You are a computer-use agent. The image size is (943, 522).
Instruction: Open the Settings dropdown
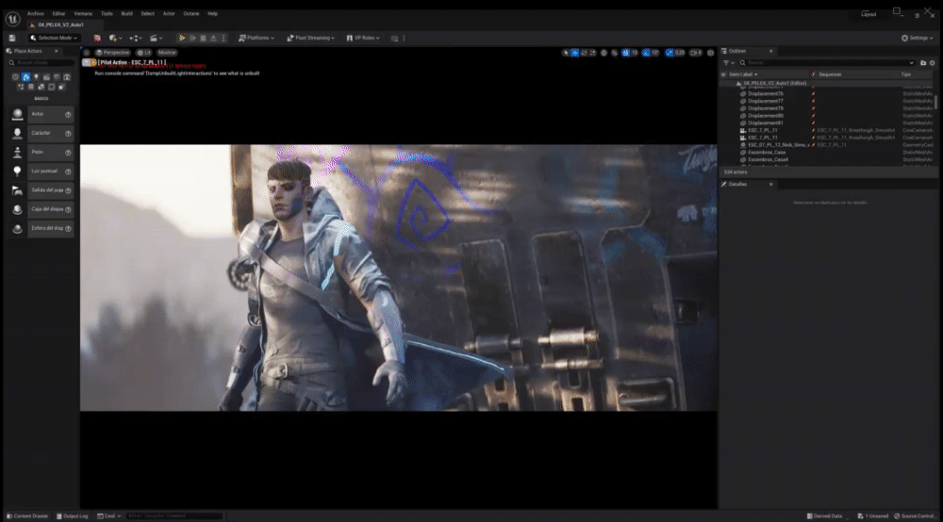coord(918,38)
